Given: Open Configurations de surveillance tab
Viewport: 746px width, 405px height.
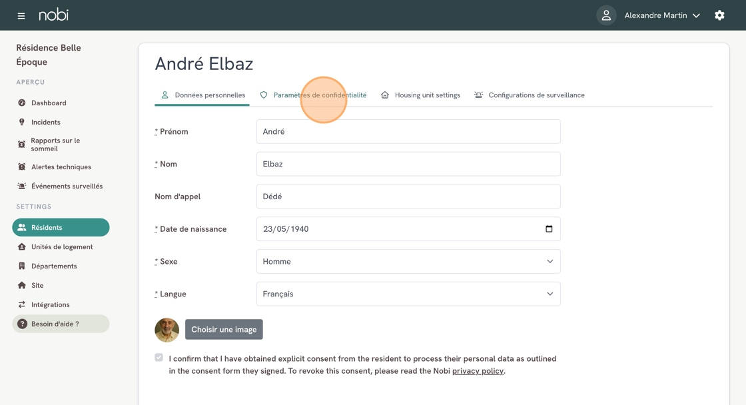Looking at the screenshot, I should click(x=536, y=95).
